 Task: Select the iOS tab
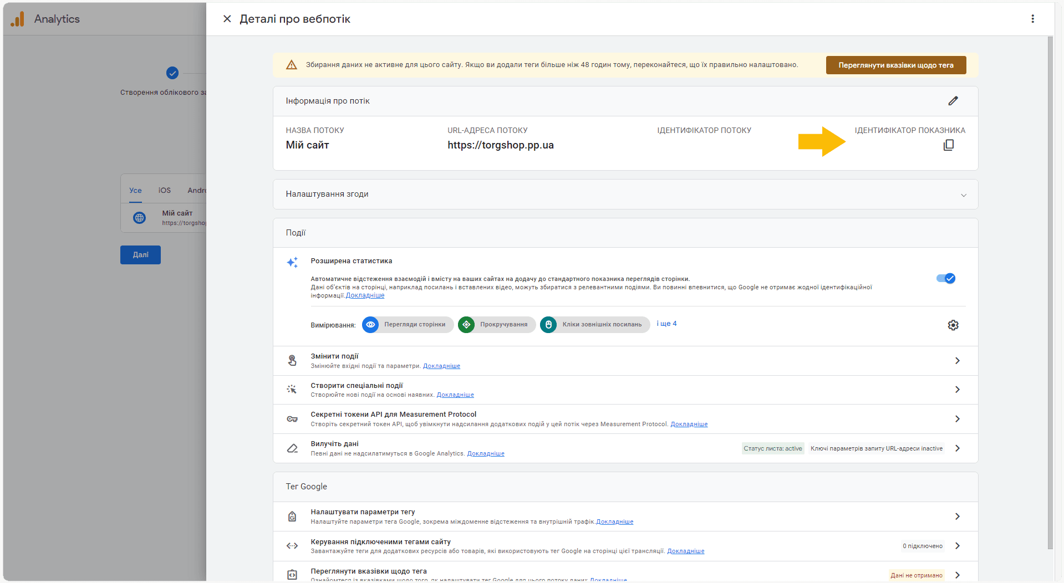(x=165, y=190)
